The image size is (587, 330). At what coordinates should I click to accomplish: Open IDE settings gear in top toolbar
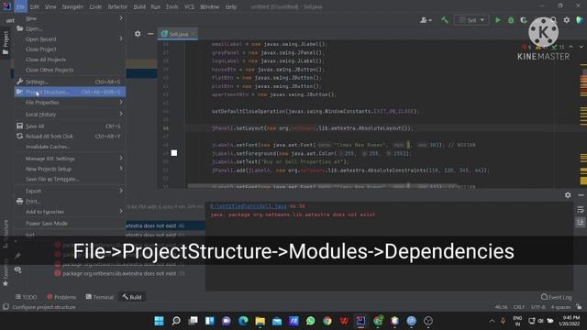click(567, 20)
